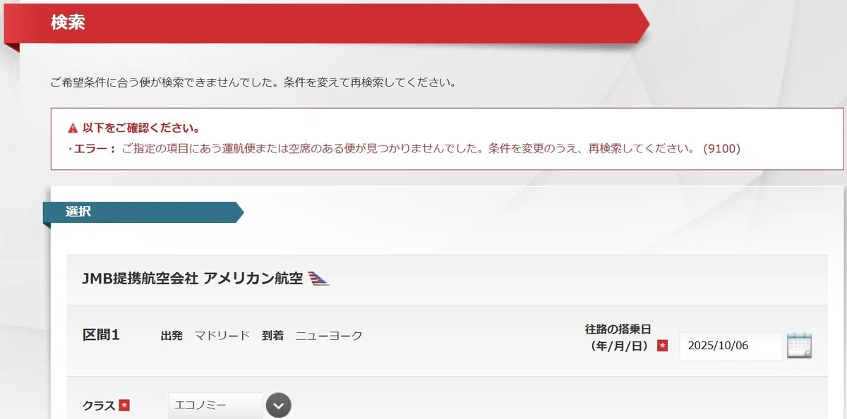Click the dark round chevron button beside エコノミー
This screenshot has width=847, height=419.
click(278, 406)
